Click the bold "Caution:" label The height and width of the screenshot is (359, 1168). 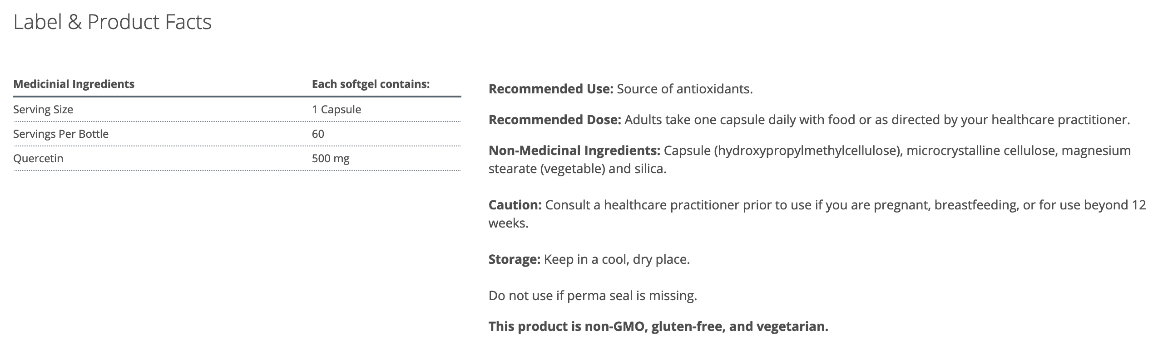515,205
